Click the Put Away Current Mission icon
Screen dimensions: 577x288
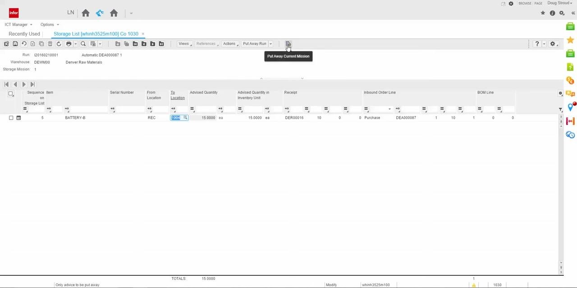click(x=288, y=44)
